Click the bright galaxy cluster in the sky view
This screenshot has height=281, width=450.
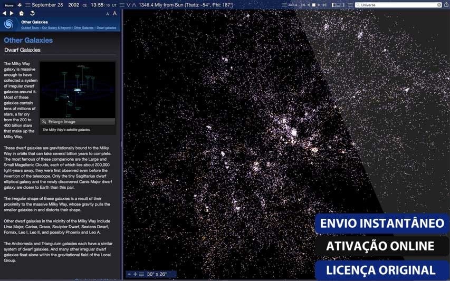pos(294,132)
